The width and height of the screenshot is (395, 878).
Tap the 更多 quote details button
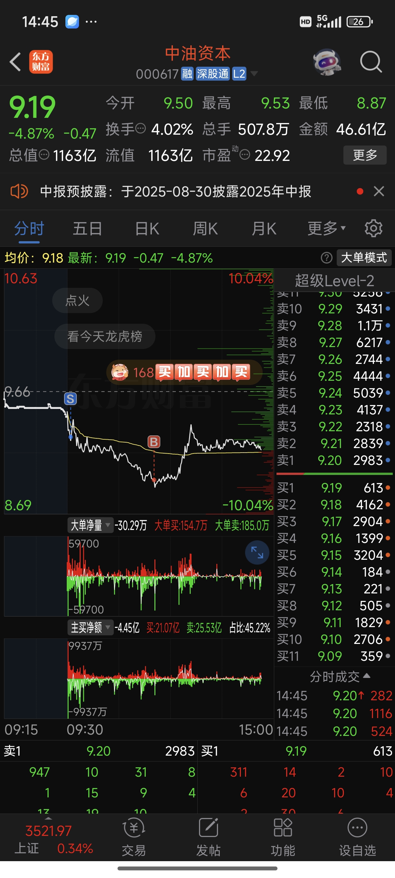click(x=365, y=155)
